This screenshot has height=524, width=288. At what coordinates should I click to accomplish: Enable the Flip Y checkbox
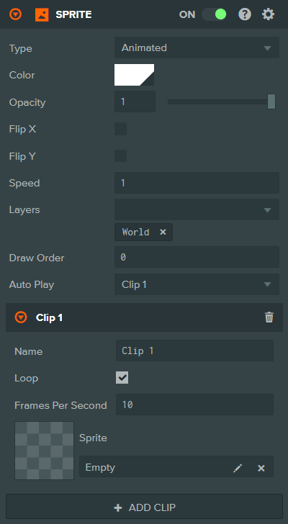coord(121,155)
